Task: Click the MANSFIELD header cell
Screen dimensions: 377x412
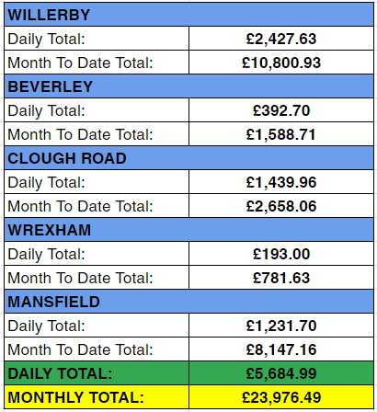Action: tap(188, 302)
